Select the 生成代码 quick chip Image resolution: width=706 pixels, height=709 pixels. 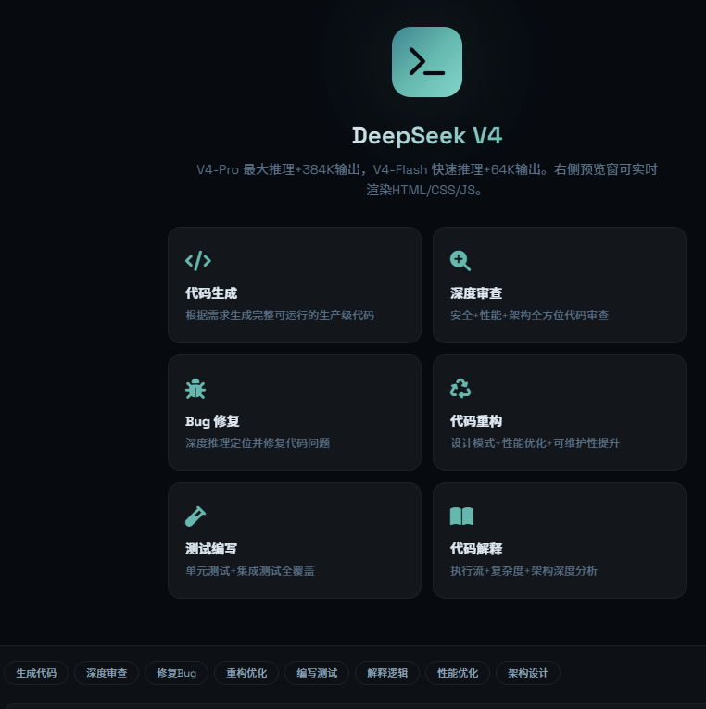[36, 673]
